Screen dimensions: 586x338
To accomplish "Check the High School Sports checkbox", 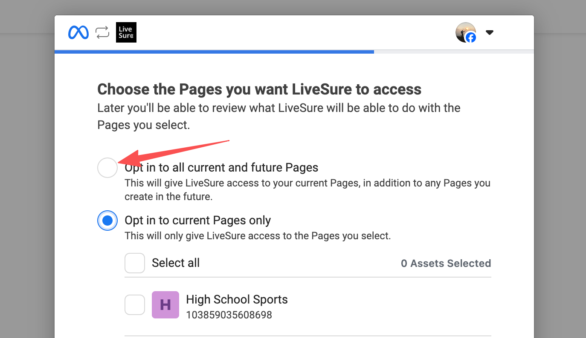I will (135, 305).
